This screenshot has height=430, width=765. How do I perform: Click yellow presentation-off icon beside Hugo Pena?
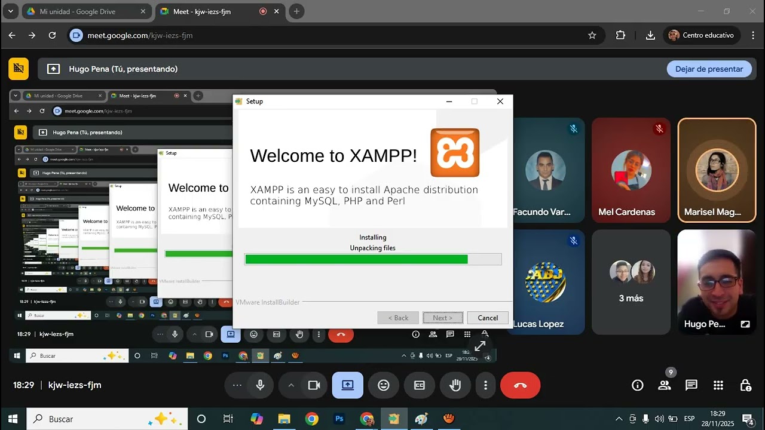[x=19, y=69]
